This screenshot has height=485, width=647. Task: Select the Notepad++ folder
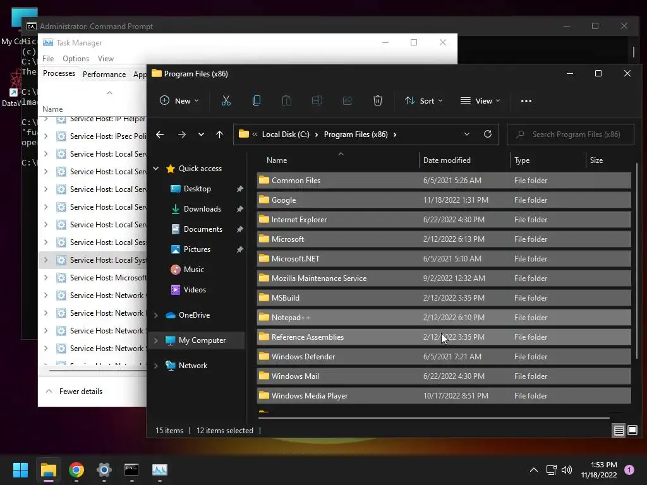[444, 318]
